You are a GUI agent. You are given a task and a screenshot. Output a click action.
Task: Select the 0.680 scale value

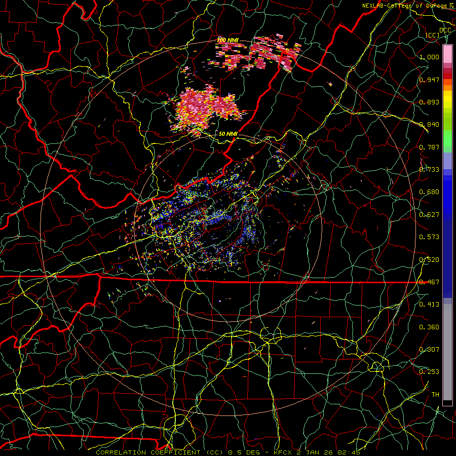point(429,192)
